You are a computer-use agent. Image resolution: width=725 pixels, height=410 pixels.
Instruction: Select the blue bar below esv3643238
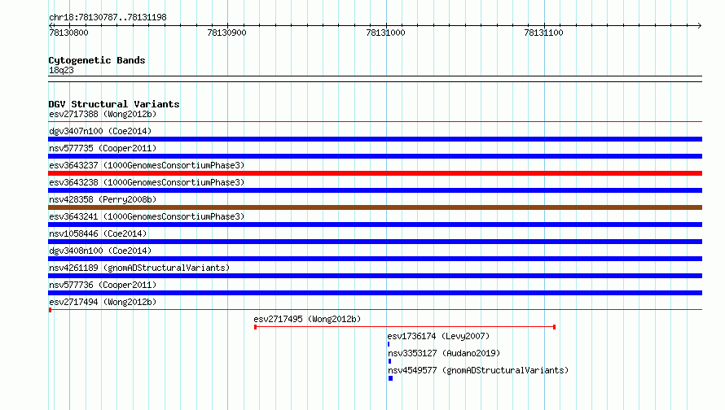click(x=375, y=190)
